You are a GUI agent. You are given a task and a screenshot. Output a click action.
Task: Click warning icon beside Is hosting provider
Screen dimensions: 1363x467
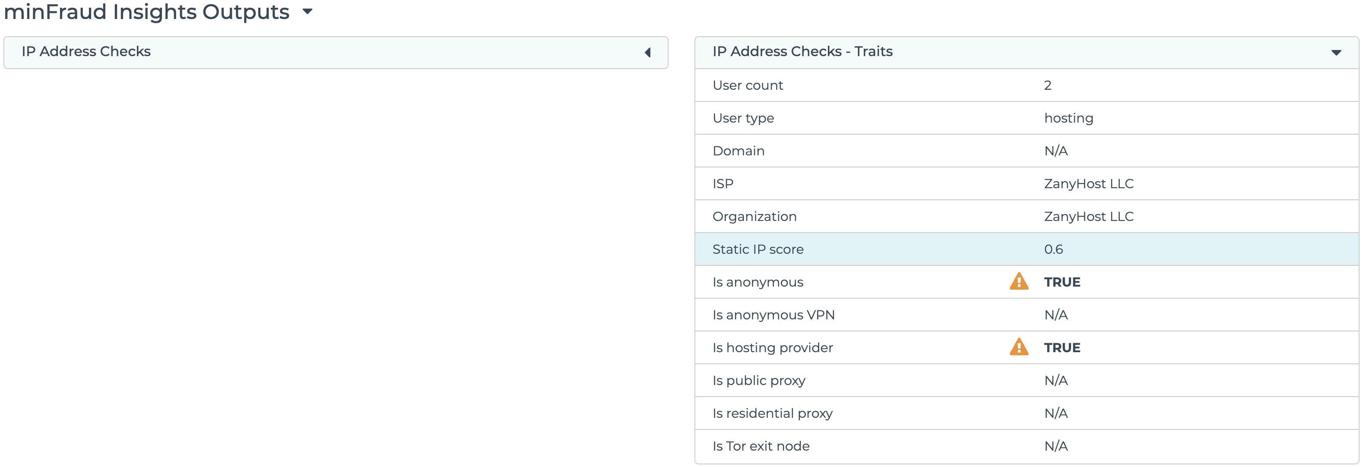click(1018, 347)
